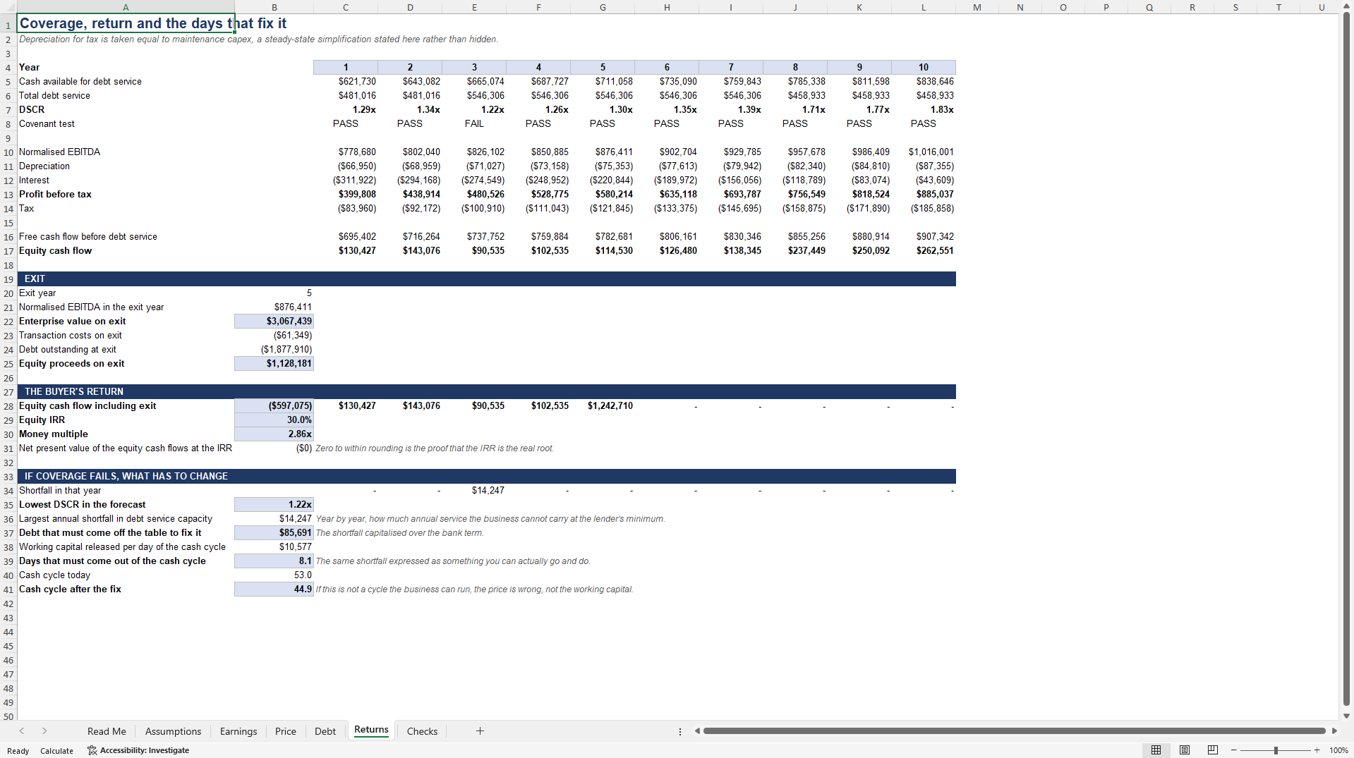Click next sheet navigation arrow
Image resolution: width=1354 pixels, height=758 pixels.
click(x=44, y=731)
